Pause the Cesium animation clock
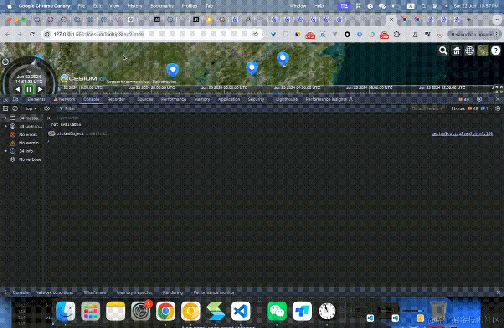 [29, 89]
